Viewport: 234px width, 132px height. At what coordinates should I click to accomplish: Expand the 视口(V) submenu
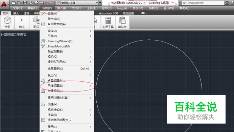pyautogui.click(x=67, y=75)
